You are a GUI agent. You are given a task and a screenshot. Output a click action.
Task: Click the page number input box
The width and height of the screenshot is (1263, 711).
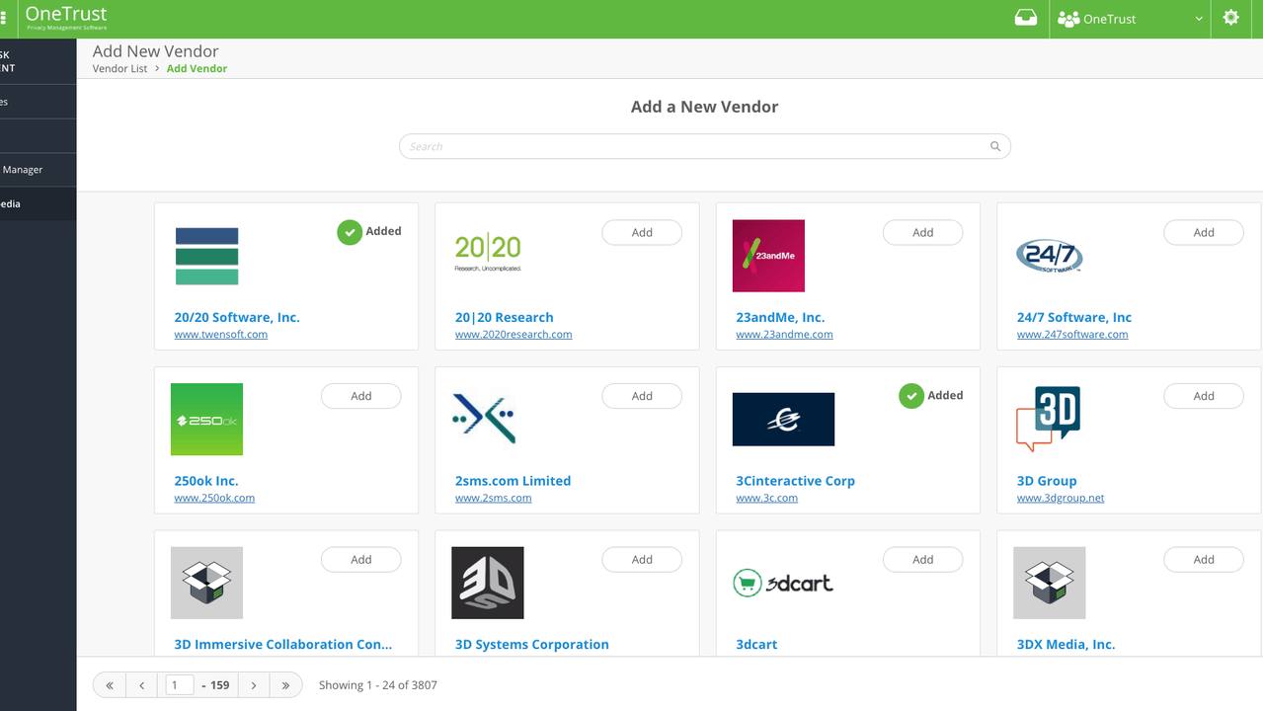pos(180,685)
